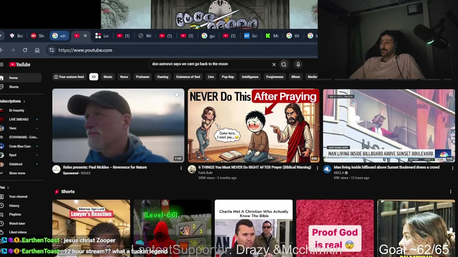Open the Lawyer's Reaction short
This screenshot has width=458, height=257.
click(91, 228)
